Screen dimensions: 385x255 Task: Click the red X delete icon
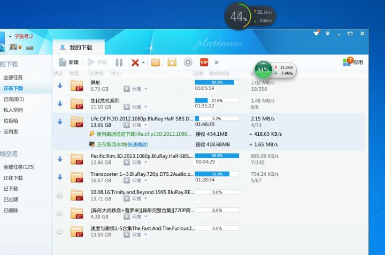coord(135,63)
